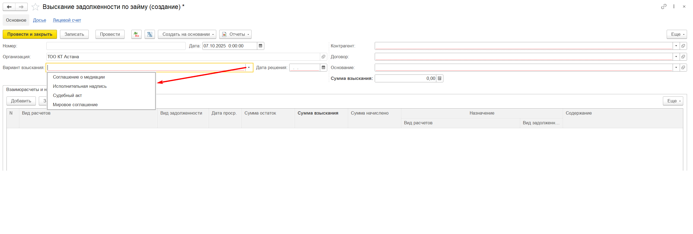The width and height of the screenshot is (693, 234).
Task: Click Провести и закрыть button
Action: [30, 34]
